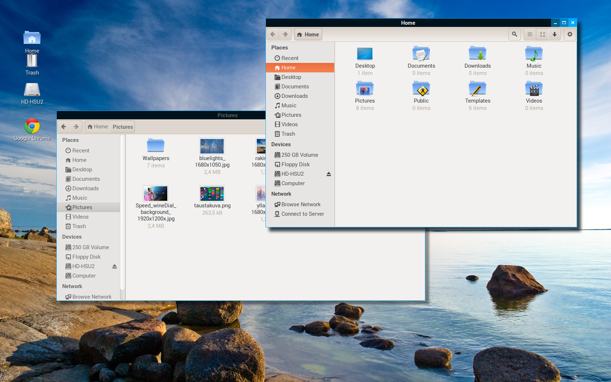This screenshot has height=382, width=611.
Task: Open 250 GB Volume in Home window sidebar
Action: (299, 155)
